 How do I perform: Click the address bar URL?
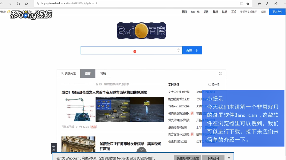pyautogui.click(x=69, y=3)
